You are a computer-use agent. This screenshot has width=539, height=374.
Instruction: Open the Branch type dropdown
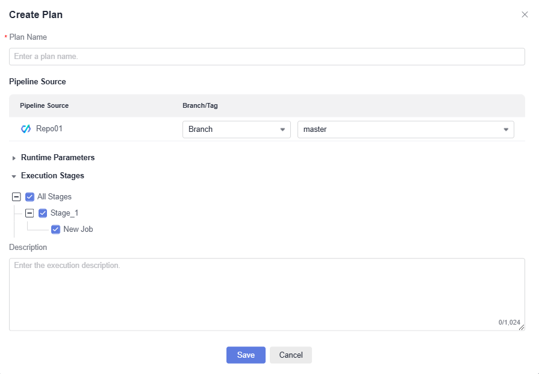coord(236,129)
